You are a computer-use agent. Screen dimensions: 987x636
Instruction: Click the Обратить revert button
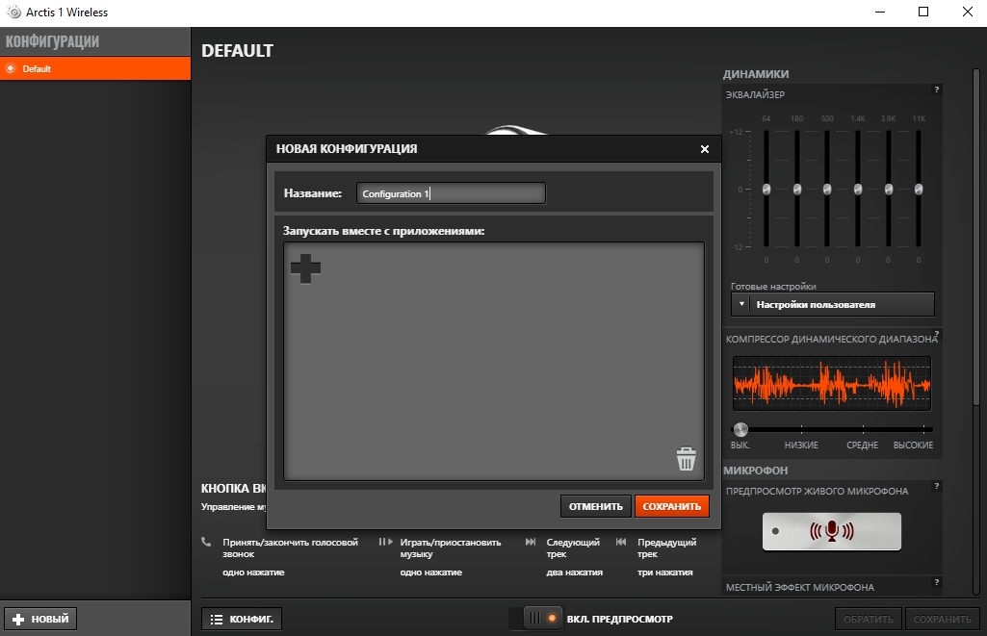868,619
